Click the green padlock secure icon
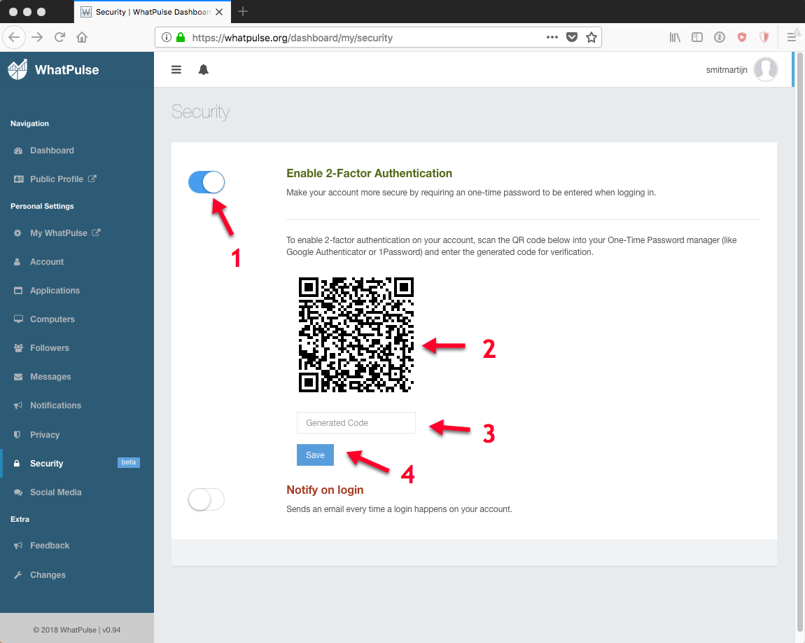Viewport: 805px width, 643px height. 180,37
